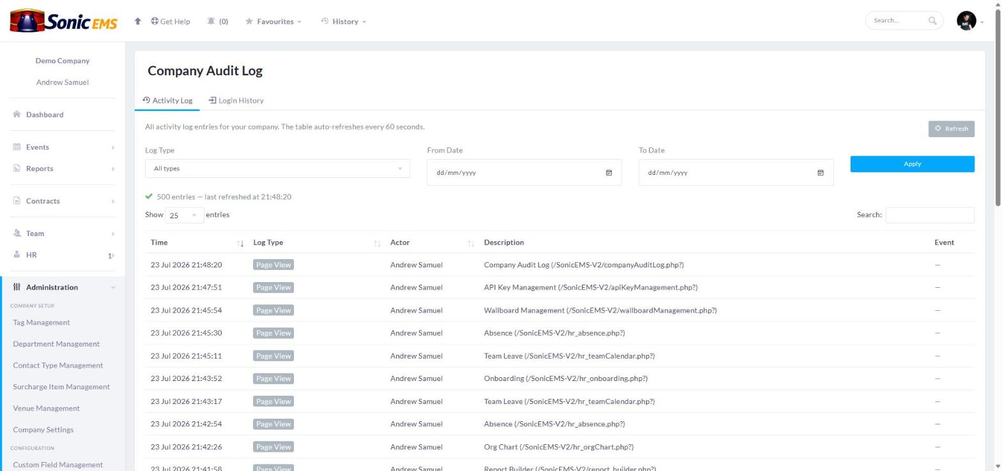Open Department Management
The height and width of the screenshot is (471, 1002).
(x=56, y=344)
